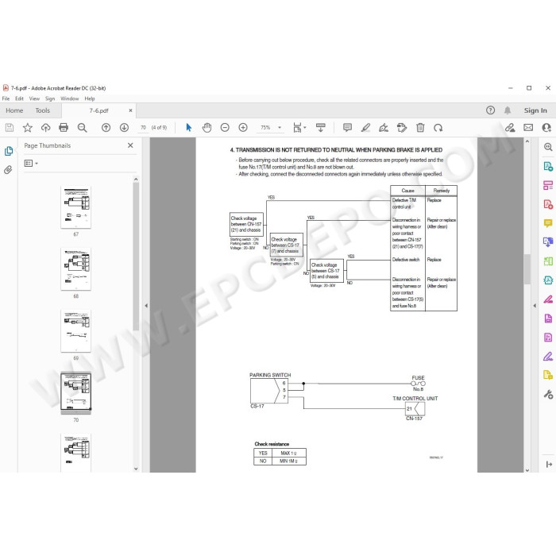Click thumbnails panel scrollbar down arrow
Screen dimensions: 556x556
[136, 469]
